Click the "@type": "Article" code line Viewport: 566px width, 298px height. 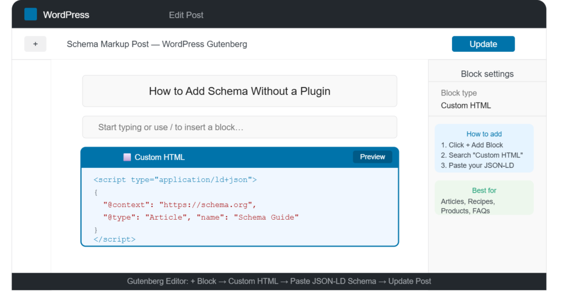pyautogui.click(x=201, y=217)
